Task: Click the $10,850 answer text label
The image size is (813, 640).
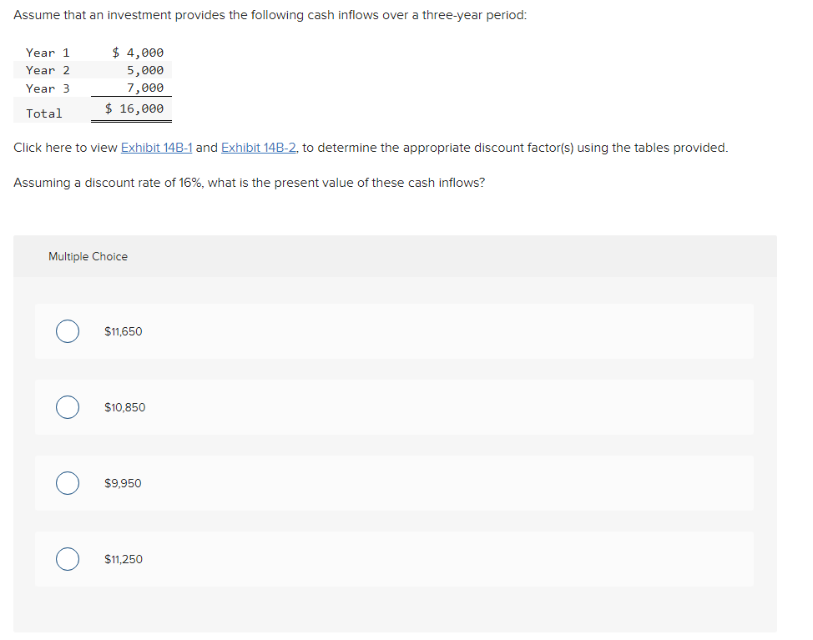Action: pos(124,407)
